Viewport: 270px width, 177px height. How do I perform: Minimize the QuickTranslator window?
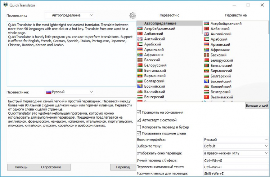pyautogui.click(x=234, y=5)
